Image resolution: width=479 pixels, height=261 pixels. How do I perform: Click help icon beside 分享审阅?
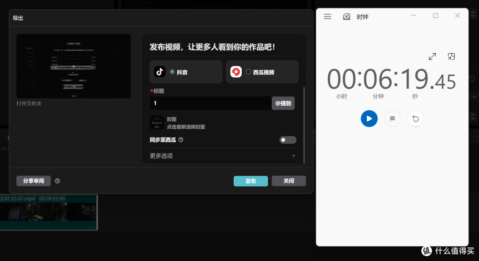point(57,181)
